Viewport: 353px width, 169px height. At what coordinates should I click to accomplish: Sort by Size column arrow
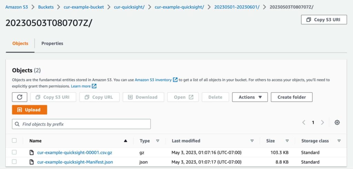tap(287, 141)
